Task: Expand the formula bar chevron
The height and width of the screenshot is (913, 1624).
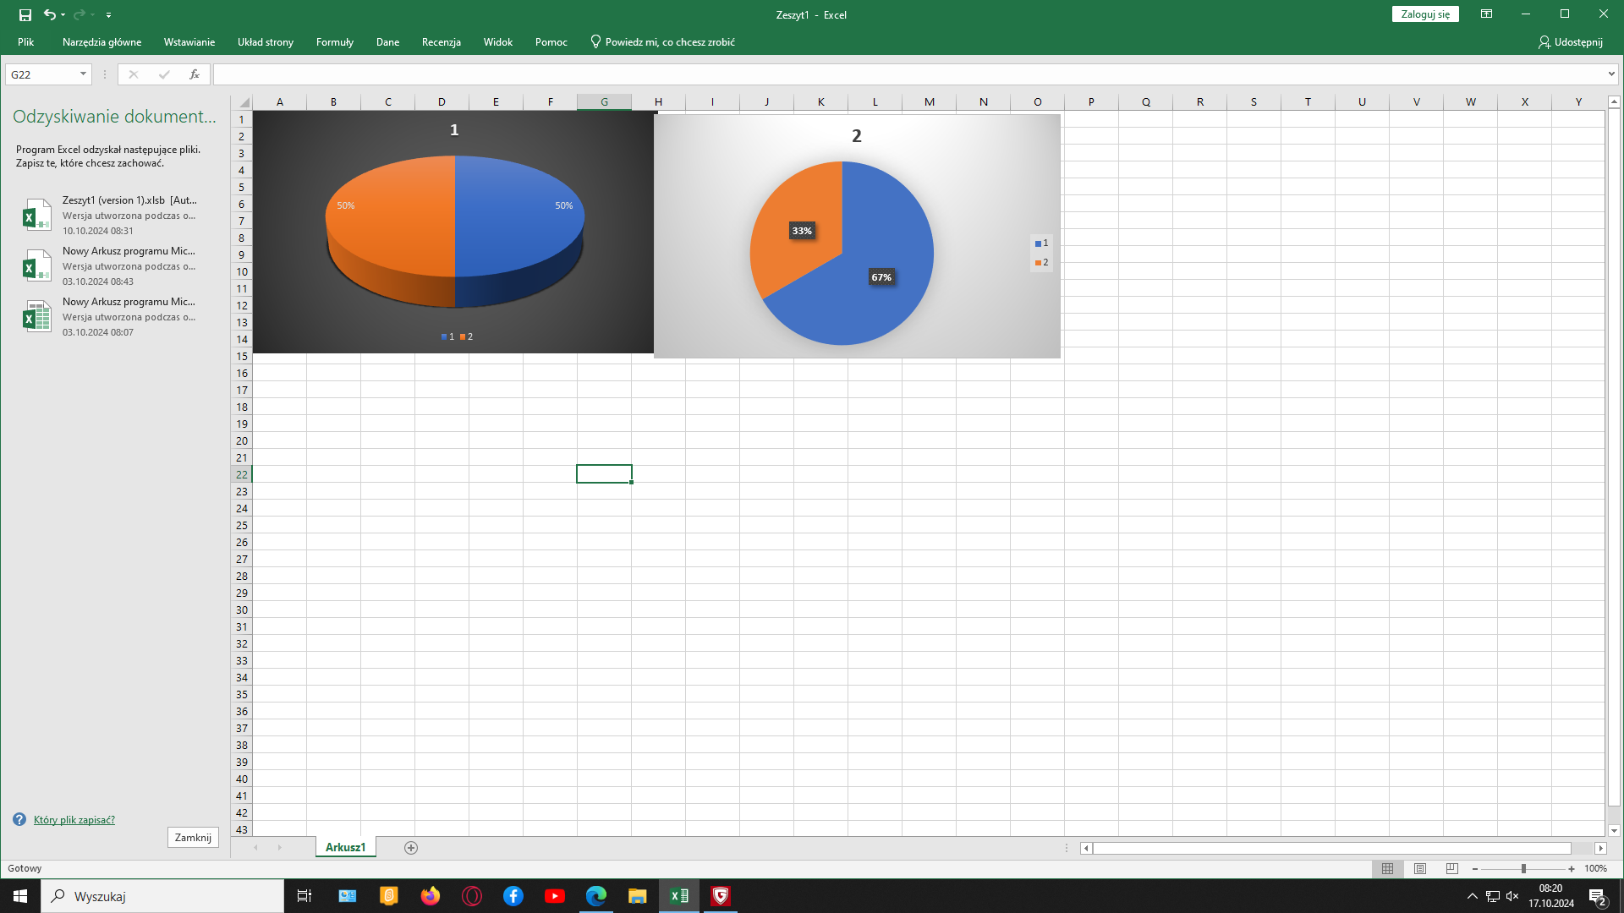Action: (x=1611, y=74)
